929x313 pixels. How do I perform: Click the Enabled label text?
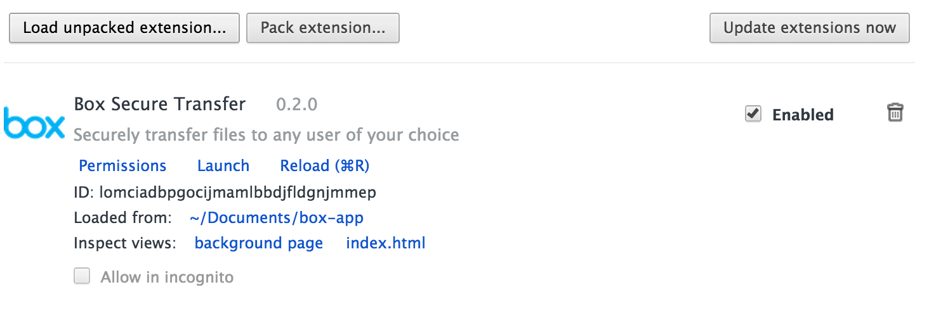[802, 115]
